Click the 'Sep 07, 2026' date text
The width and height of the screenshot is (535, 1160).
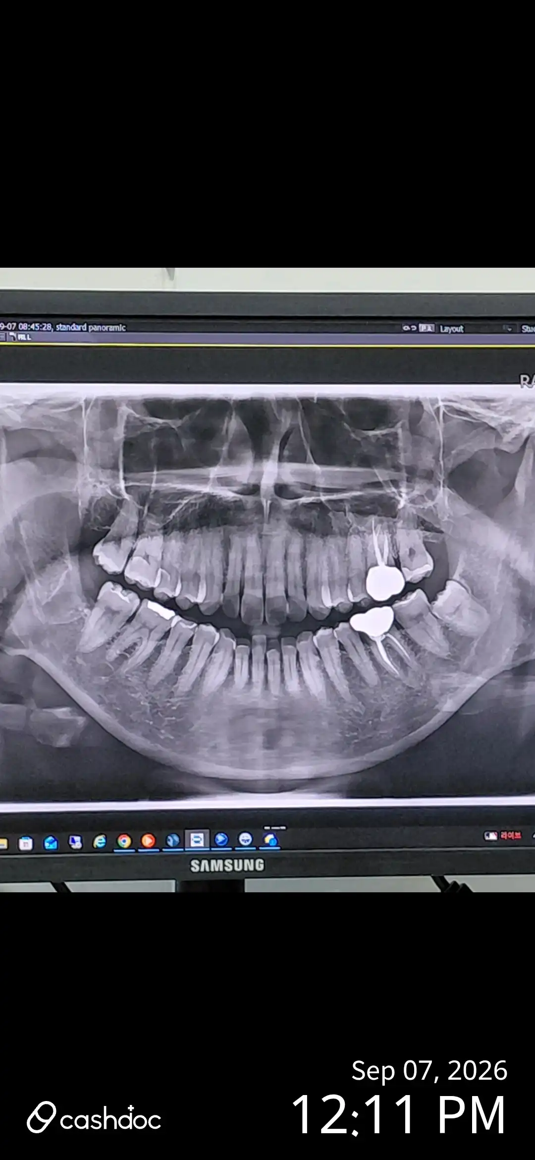point(429,1070)
